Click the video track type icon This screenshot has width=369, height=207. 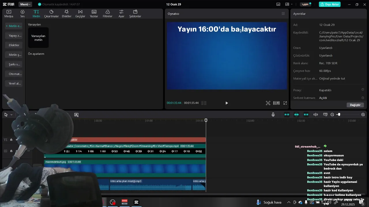[x=5, y=151]
